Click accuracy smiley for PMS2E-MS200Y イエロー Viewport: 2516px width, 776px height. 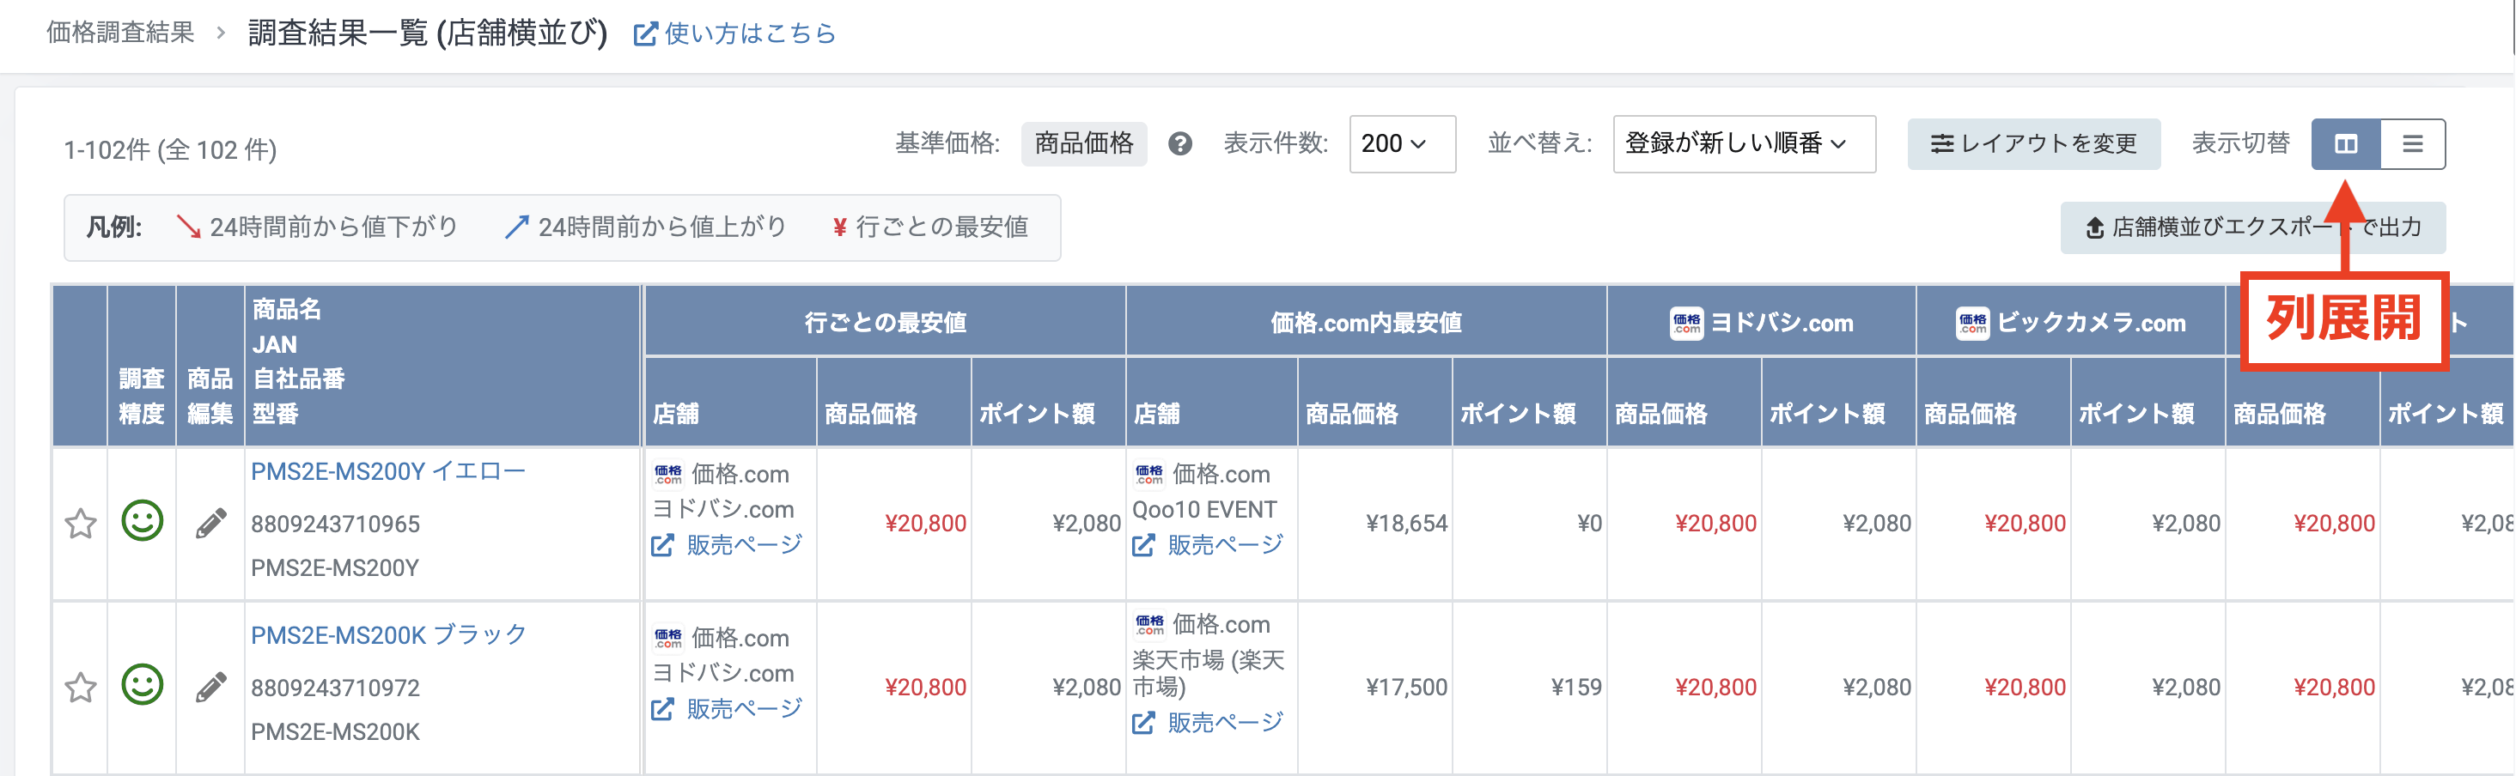[x=143, y=521]
